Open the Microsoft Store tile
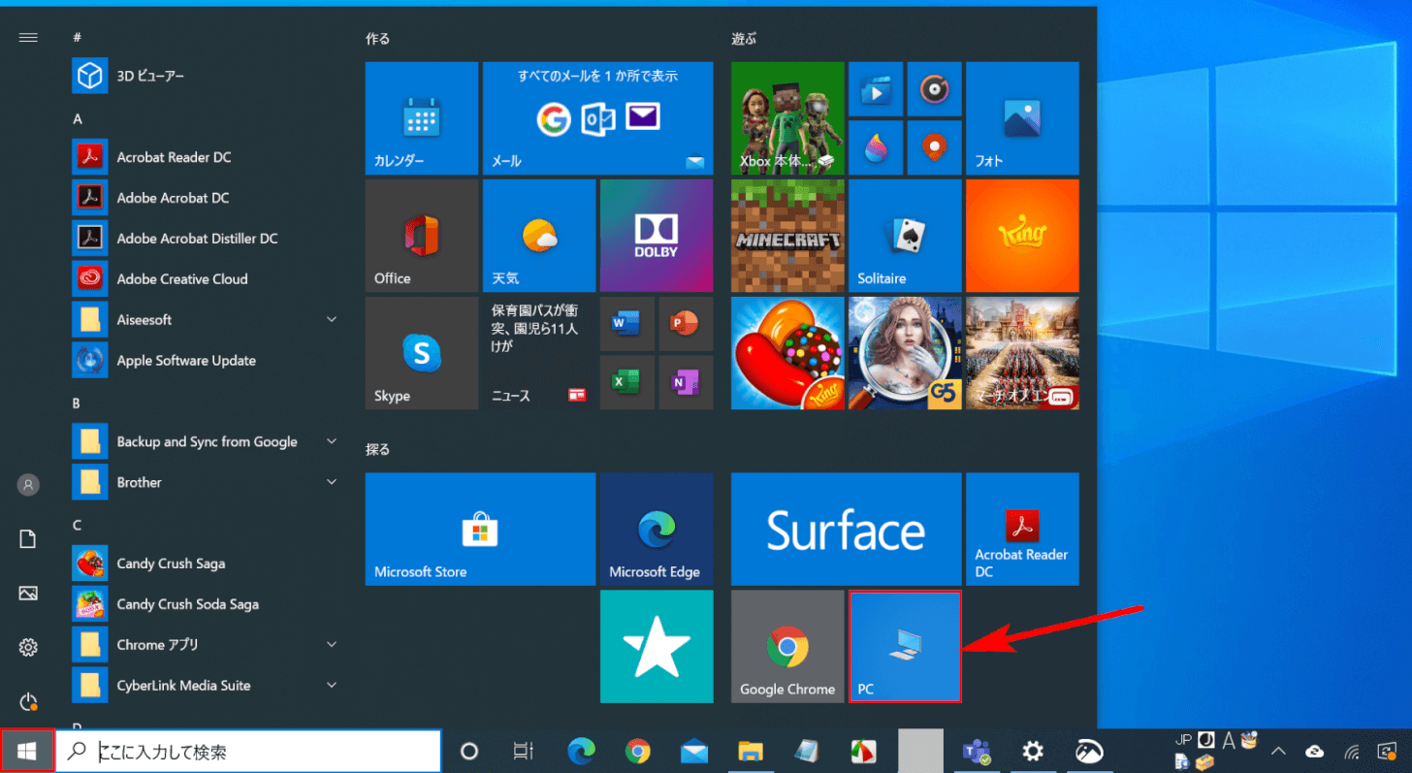This screenshot has height=773, width=1412. [x=480, y=530]
